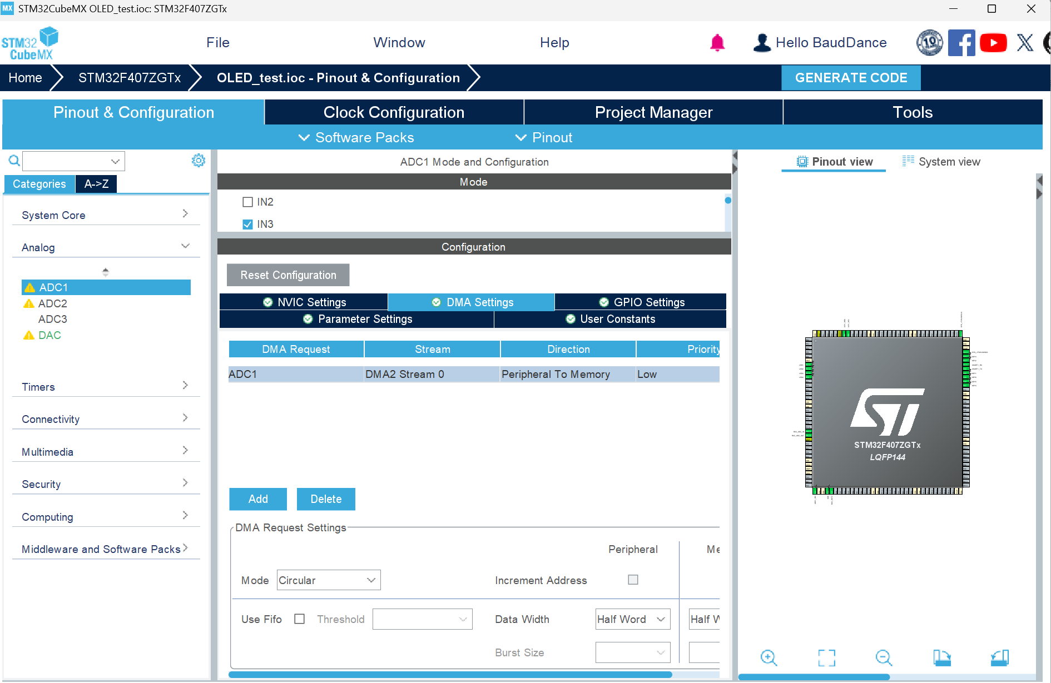Click the Mode list vertical scrollbar
1051x683 pixels.
click(x=728, y=201)
